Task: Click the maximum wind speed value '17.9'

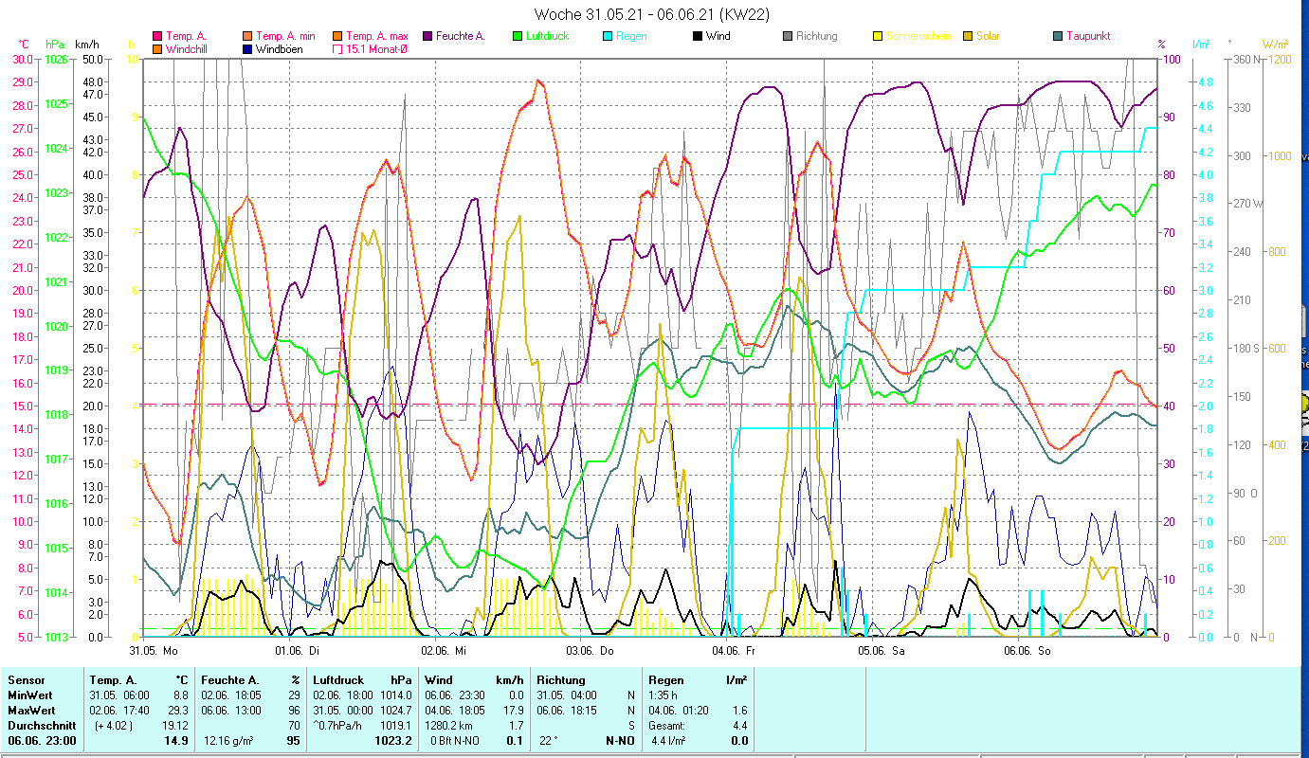Action: 513,711
